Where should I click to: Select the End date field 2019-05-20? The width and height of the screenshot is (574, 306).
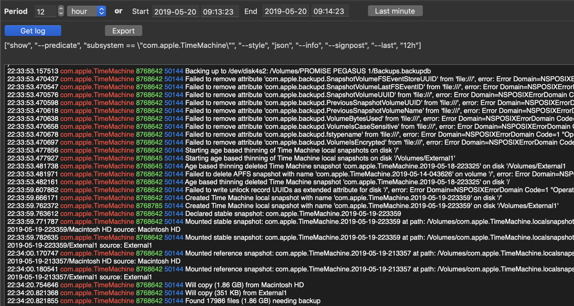pyautogui.click(x=286, y=12)
